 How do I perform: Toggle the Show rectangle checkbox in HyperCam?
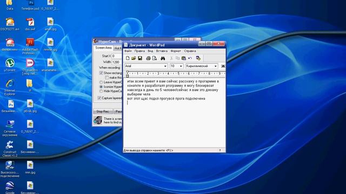pos(101,73)
